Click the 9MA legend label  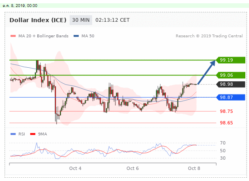(x=43, y=134)
